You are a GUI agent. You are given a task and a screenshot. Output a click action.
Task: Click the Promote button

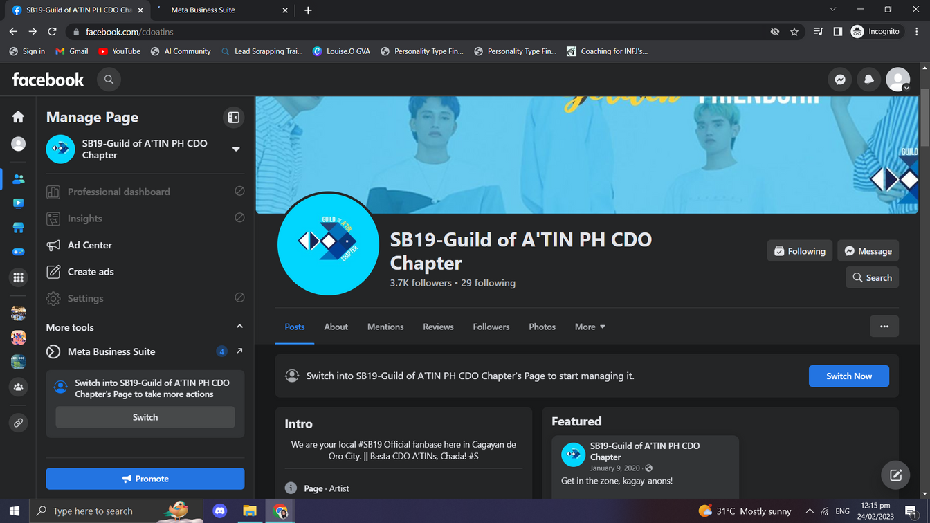tap(145, 479)
